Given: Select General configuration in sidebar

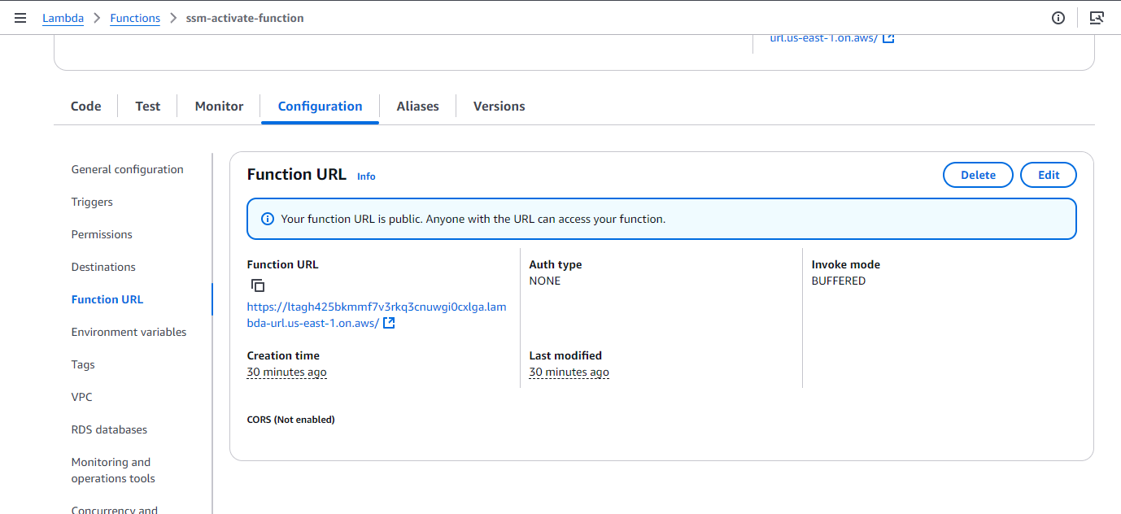Looking at the screenshot, I should click(128, 170).
